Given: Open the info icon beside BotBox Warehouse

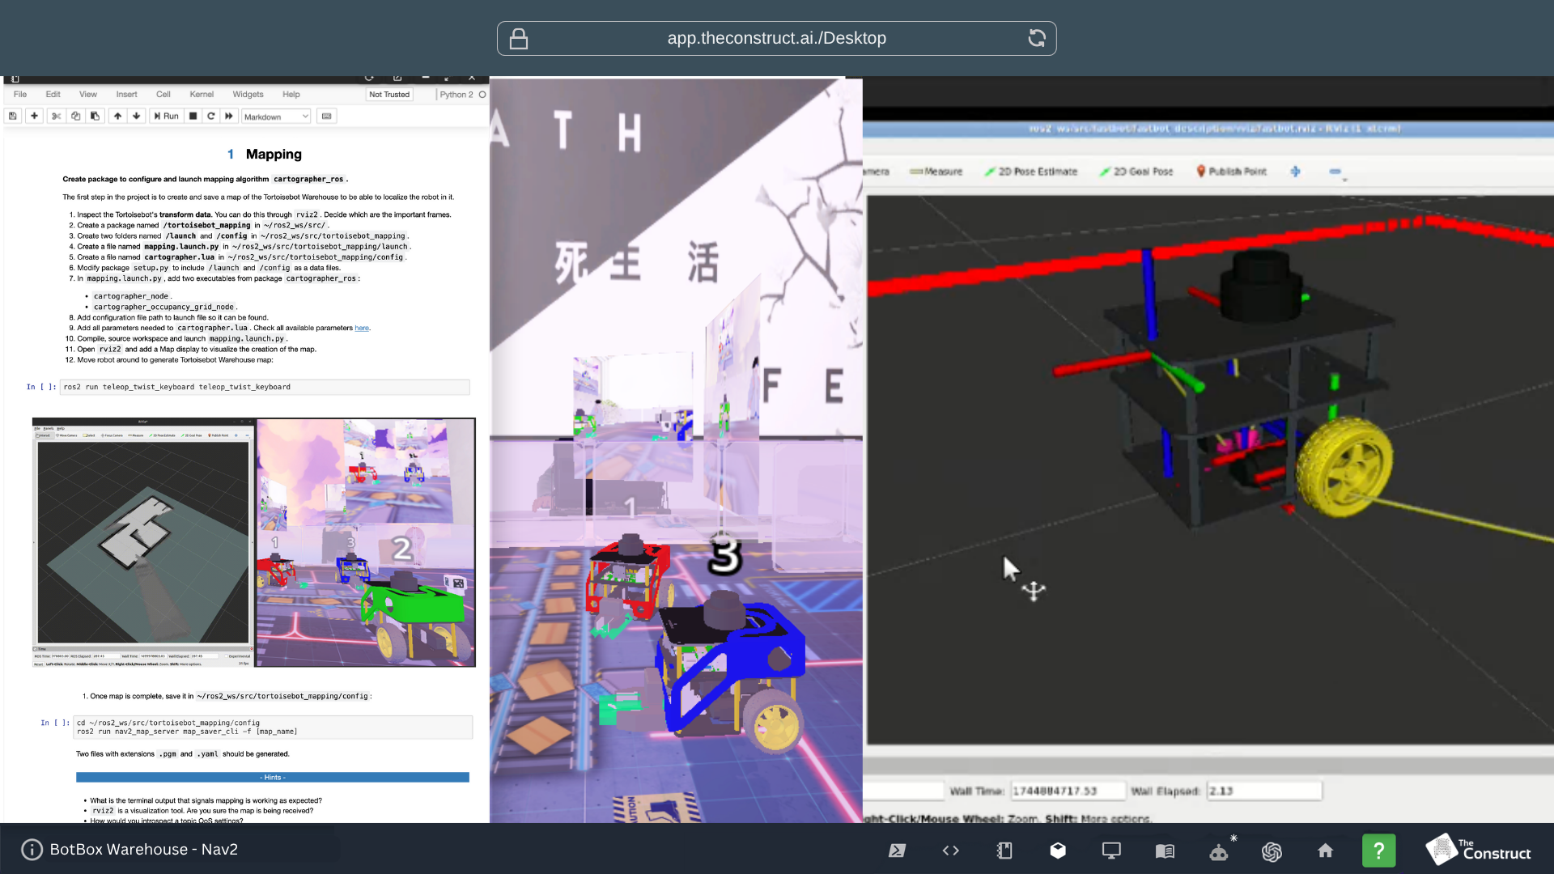Looking at the screenshot, I should point(32,850).
